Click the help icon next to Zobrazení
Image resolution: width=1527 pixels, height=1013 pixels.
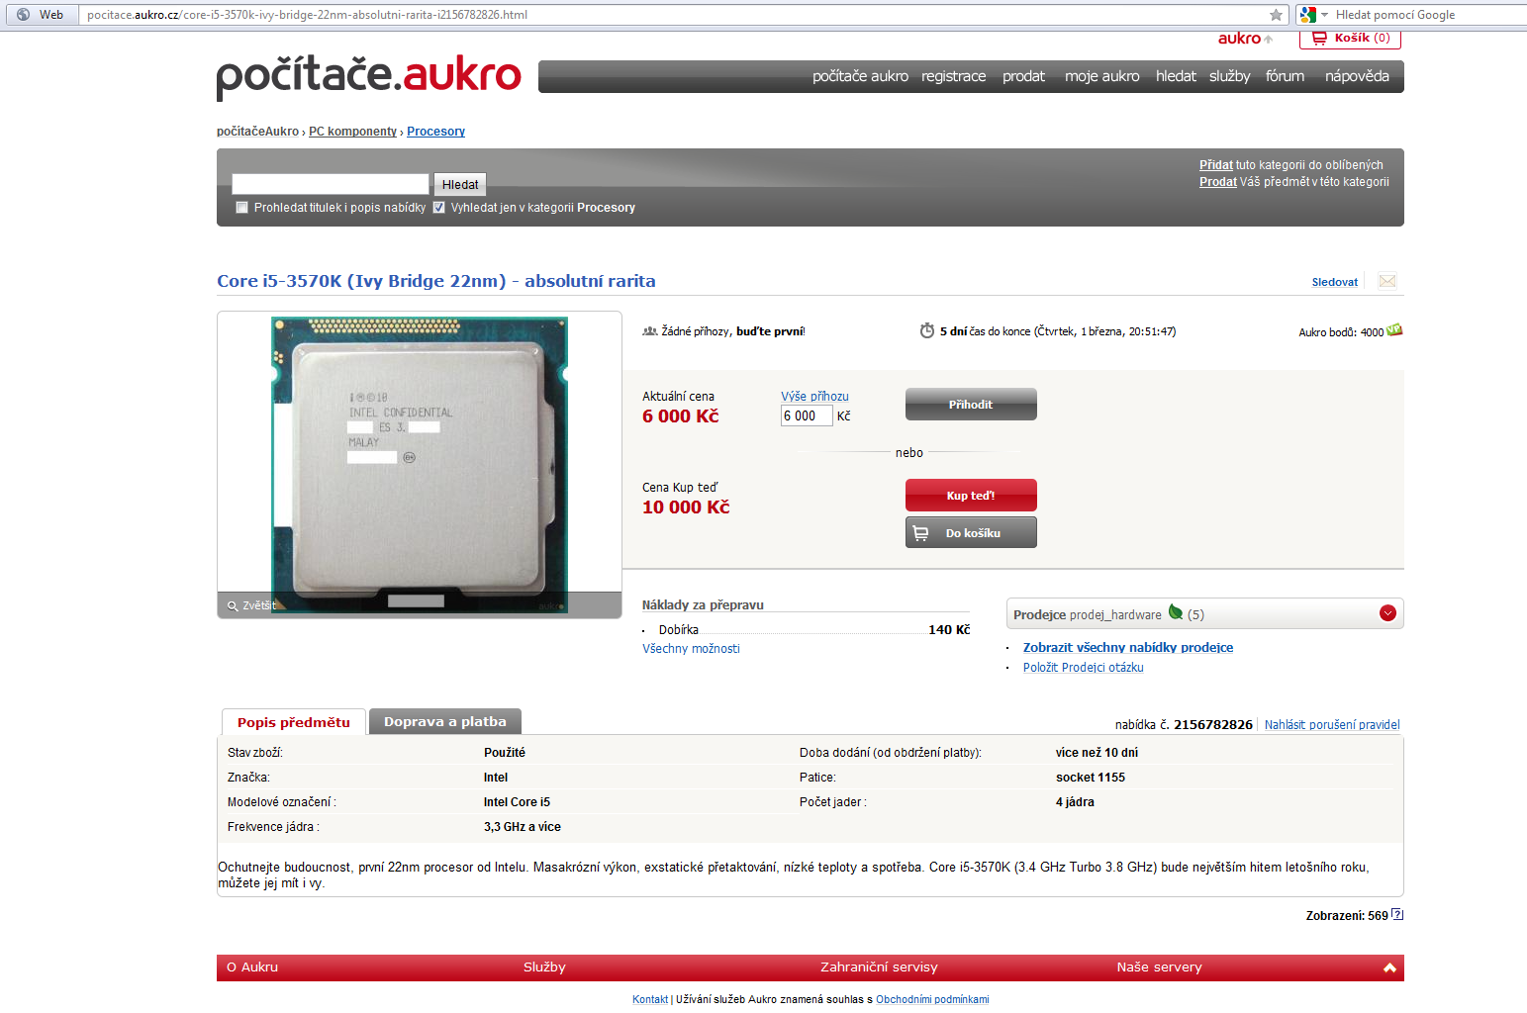pyautogui.click(x=1397, y=914)
